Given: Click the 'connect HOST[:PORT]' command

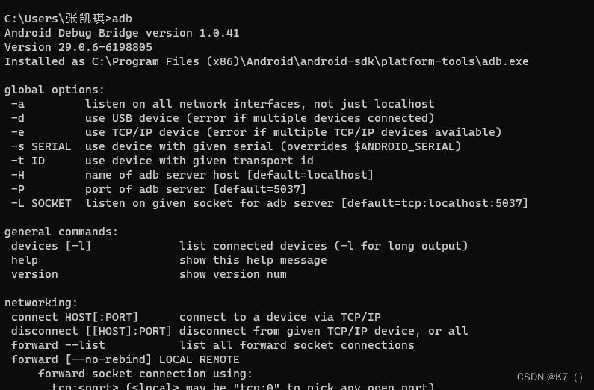Looking at the screenshot, I should coord(75,317).
